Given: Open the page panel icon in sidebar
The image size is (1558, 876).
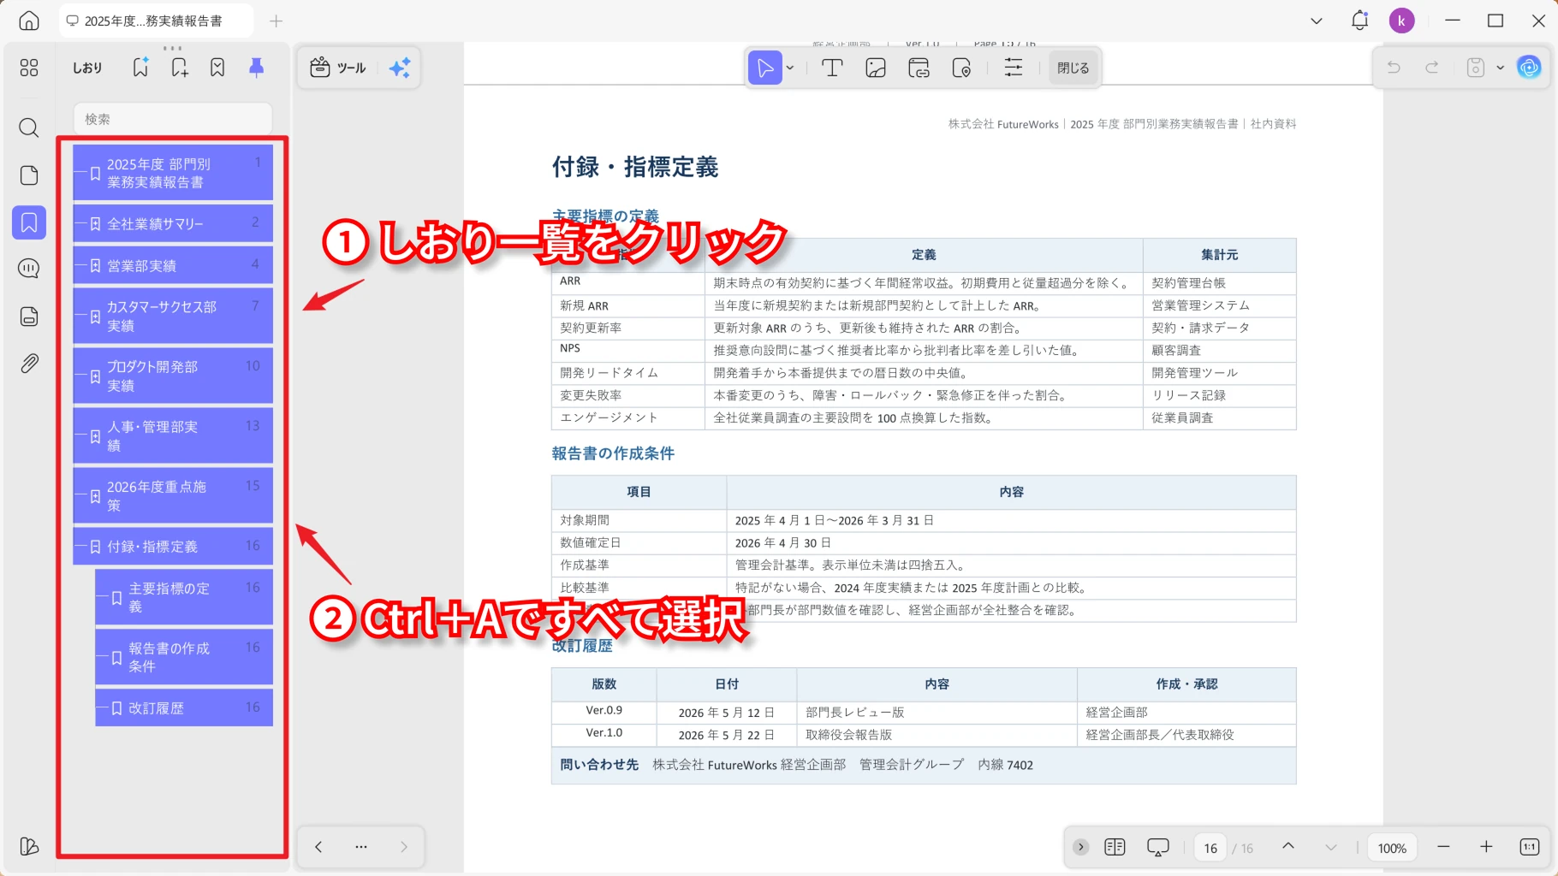Looking at the screenshot, I should click(29, 175).
